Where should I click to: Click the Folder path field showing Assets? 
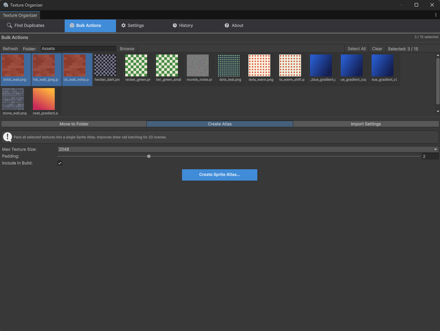78,48
